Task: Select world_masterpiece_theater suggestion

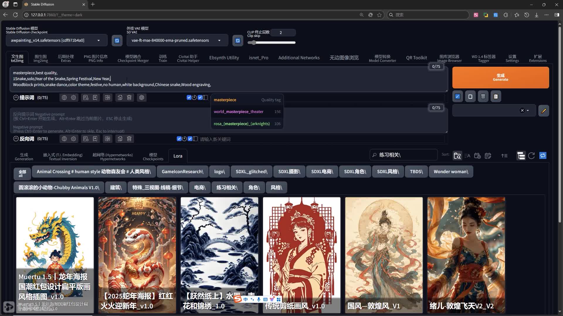Action: (247, 112)
